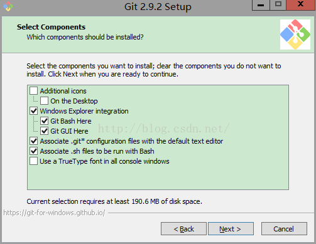Check the On the Desktop option
The image size is (316, 244).
pyautogui.click(x=44, y=101)
